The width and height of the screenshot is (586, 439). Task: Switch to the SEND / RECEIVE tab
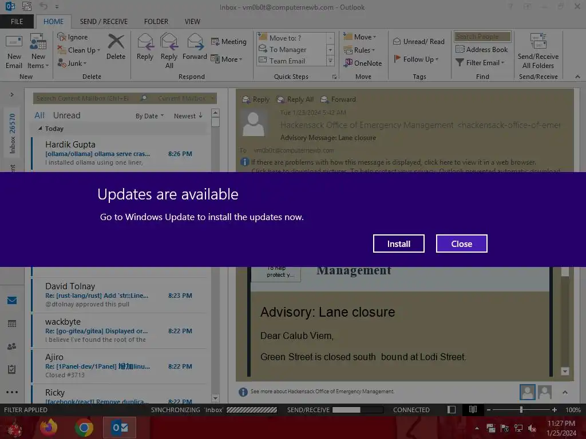pos(104,22)
